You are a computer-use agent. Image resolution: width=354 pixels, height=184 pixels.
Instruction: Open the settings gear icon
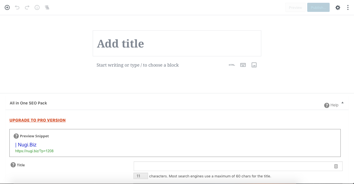[x=338, y=7]
